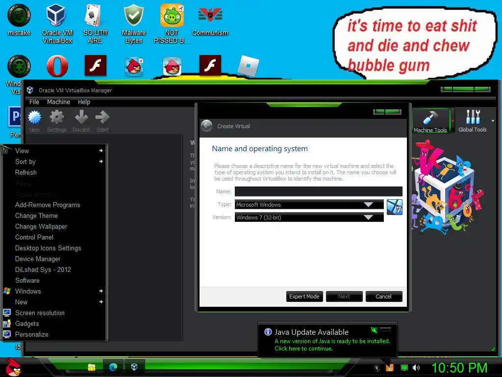Click the Discard arrow toolbar icon

click(x=81, y=121)
